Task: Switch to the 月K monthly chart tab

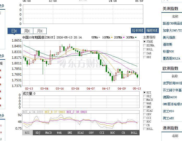Action: click(40, 31)
